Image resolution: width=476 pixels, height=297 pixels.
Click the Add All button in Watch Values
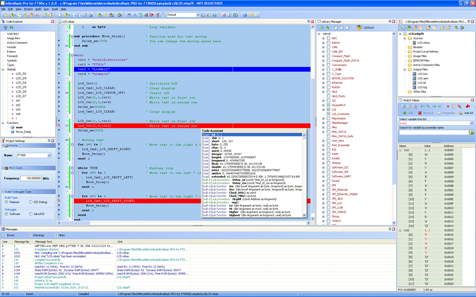point(466,113)
